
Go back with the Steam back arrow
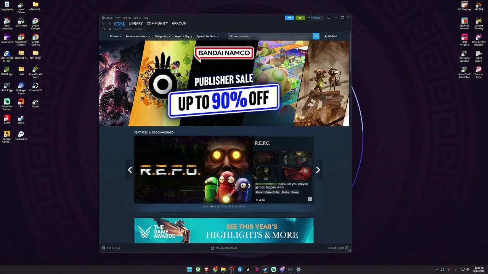pyautogui.click(x=104, y=23)
